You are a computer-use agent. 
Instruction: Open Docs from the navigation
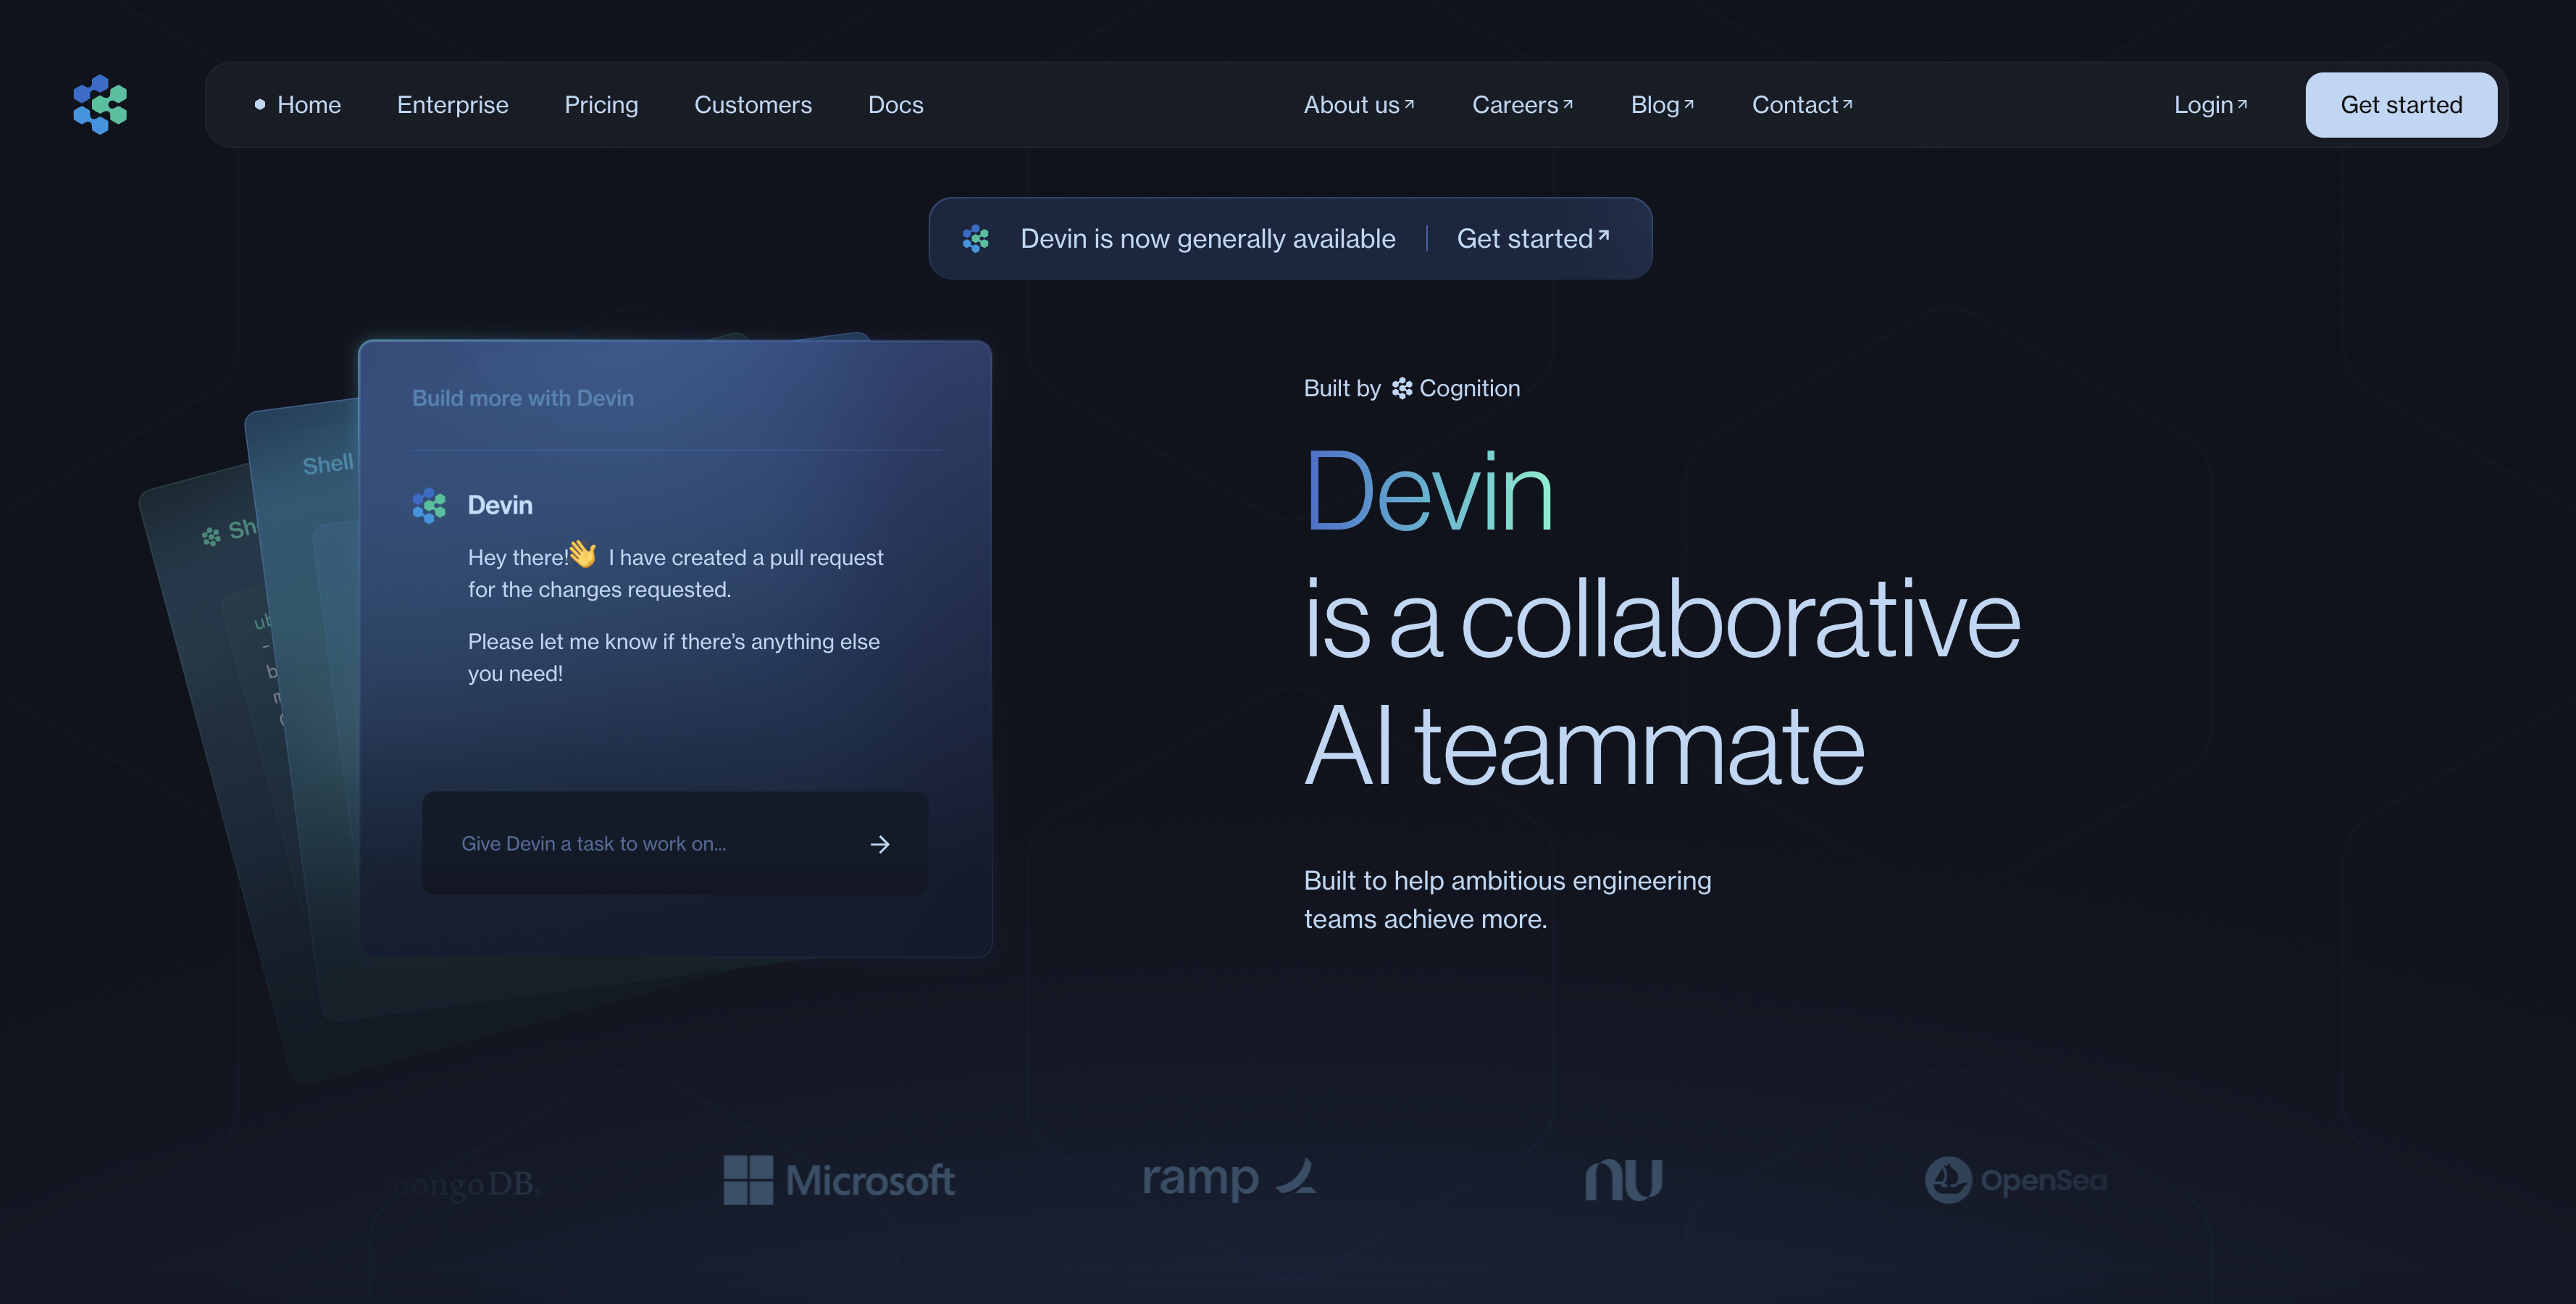pyautogui.click(x=895, y=105)
